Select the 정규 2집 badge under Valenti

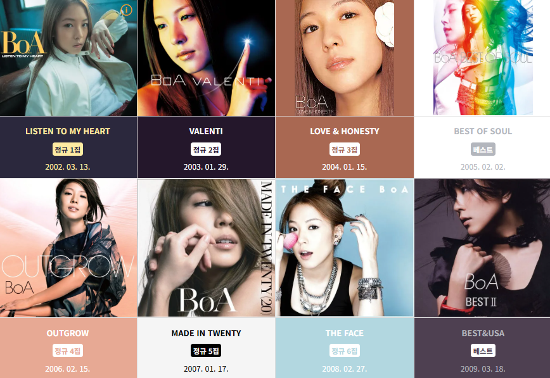click(x=206, y=149)
